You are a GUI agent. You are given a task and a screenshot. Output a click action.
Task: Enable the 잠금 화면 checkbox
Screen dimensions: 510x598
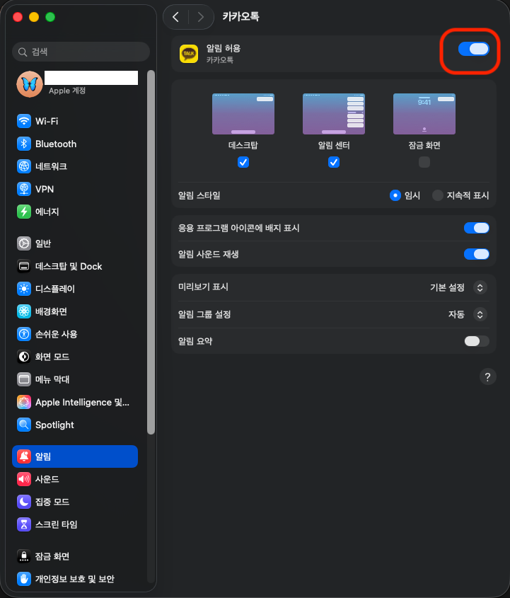tap(424, 162)
